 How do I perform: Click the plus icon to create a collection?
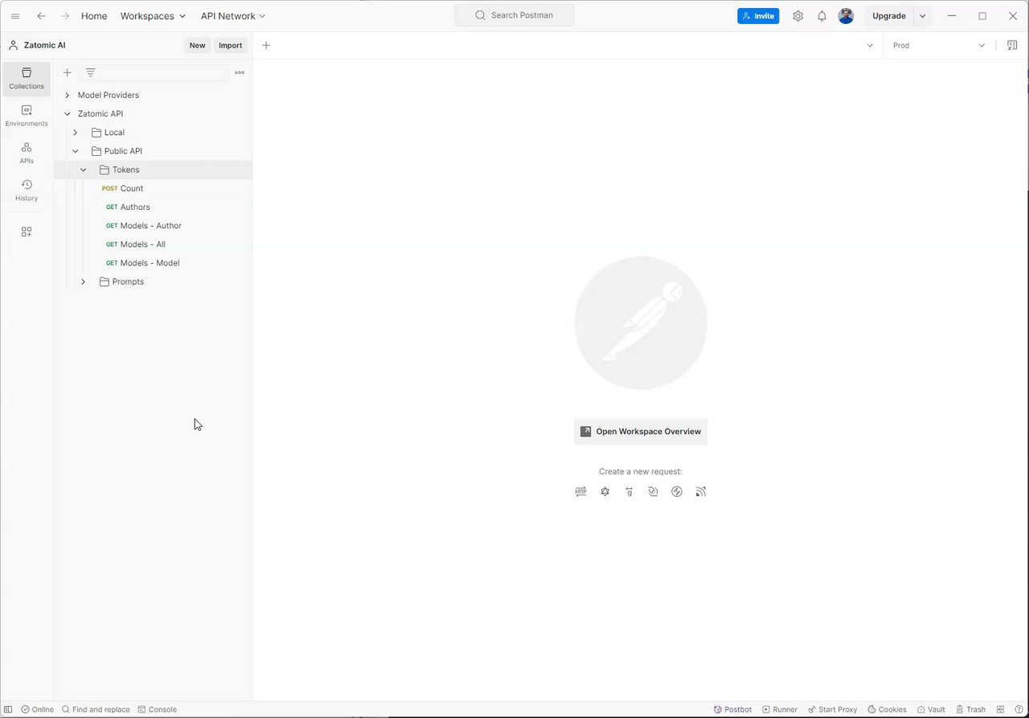click(67, 72)
